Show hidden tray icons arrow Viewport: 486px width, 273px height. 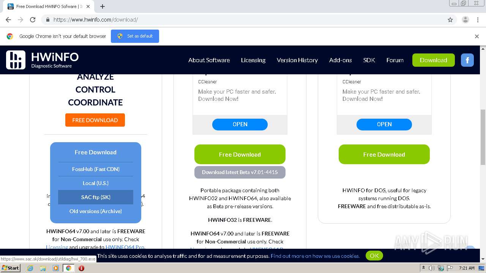pyautogui.click(x=423, y=268)
